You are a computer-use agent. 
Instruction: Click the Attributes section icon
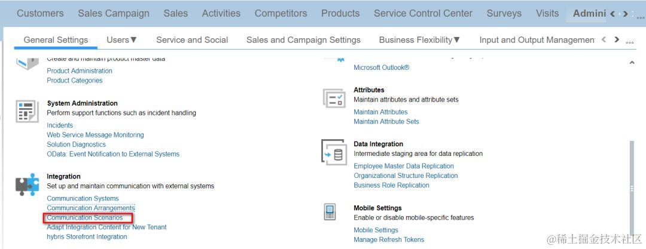[334, 99]
